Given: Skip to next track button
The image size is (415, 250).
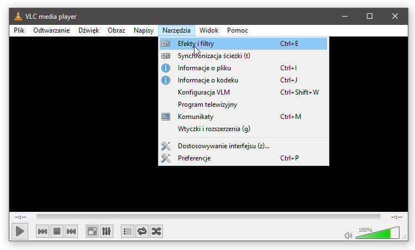Looking at the screenshot, I should [x=71, y=231].
